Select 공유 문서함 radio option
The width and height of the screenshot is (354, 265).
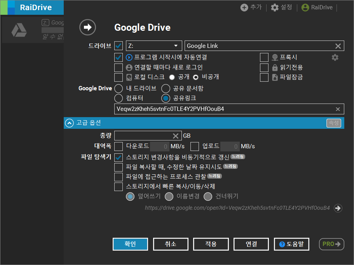pos(166,88)
